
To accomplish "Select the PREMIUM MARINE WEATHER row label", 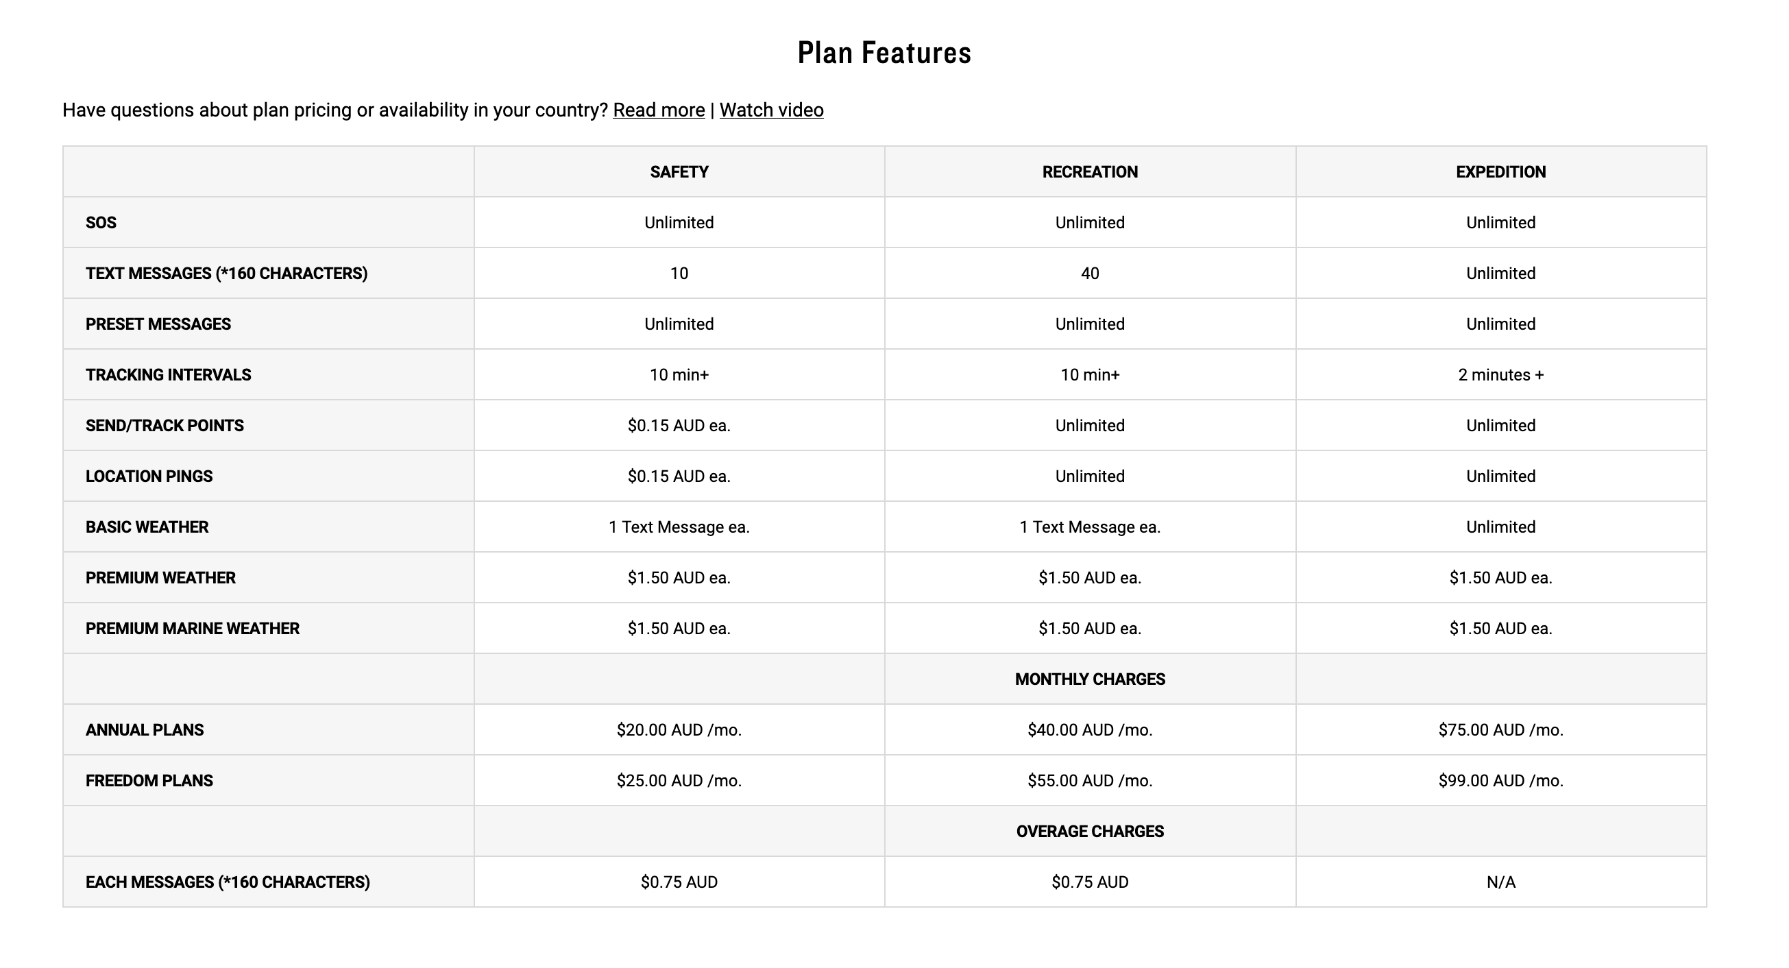I will (193, 628).
